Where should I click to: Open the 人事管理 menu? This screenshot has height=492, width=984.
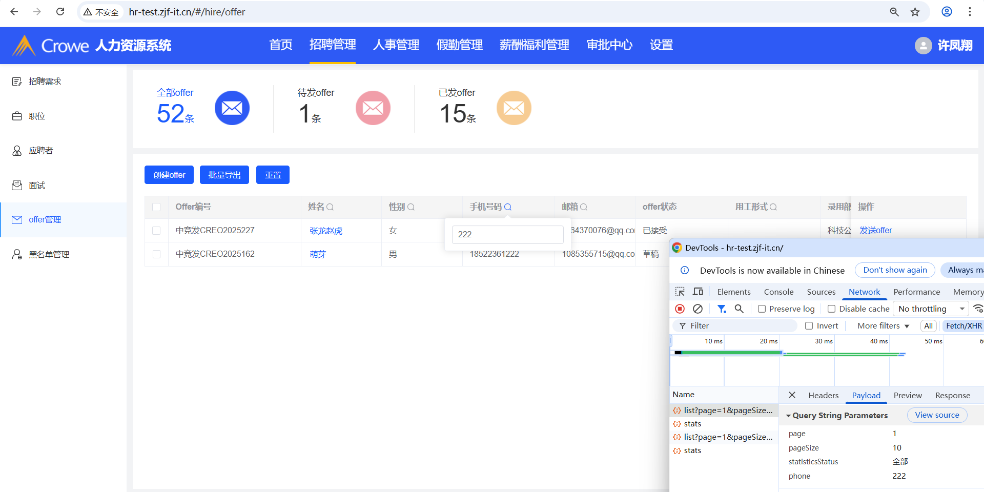396,45
